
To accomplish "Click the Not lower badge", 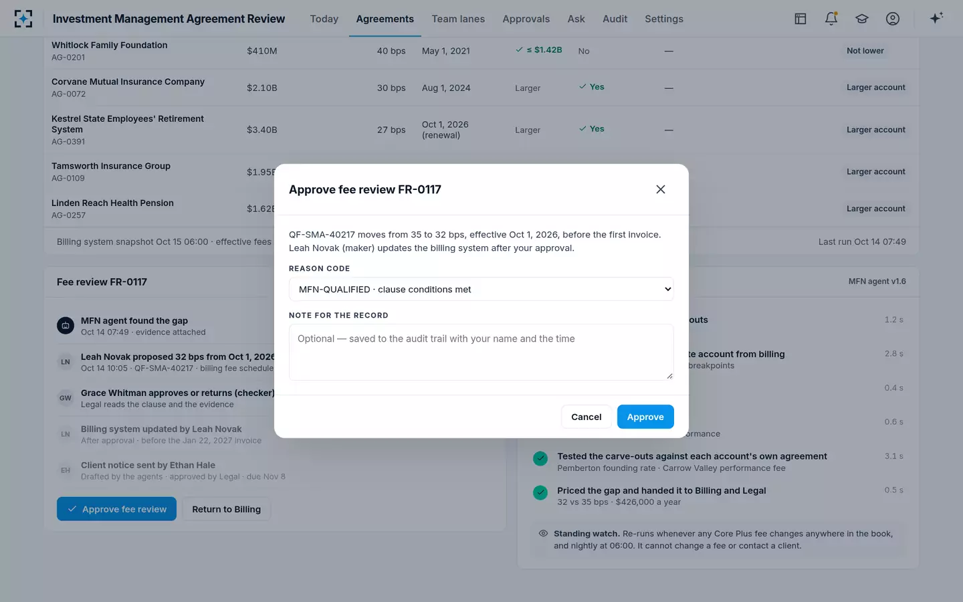I will click(865, 51).
